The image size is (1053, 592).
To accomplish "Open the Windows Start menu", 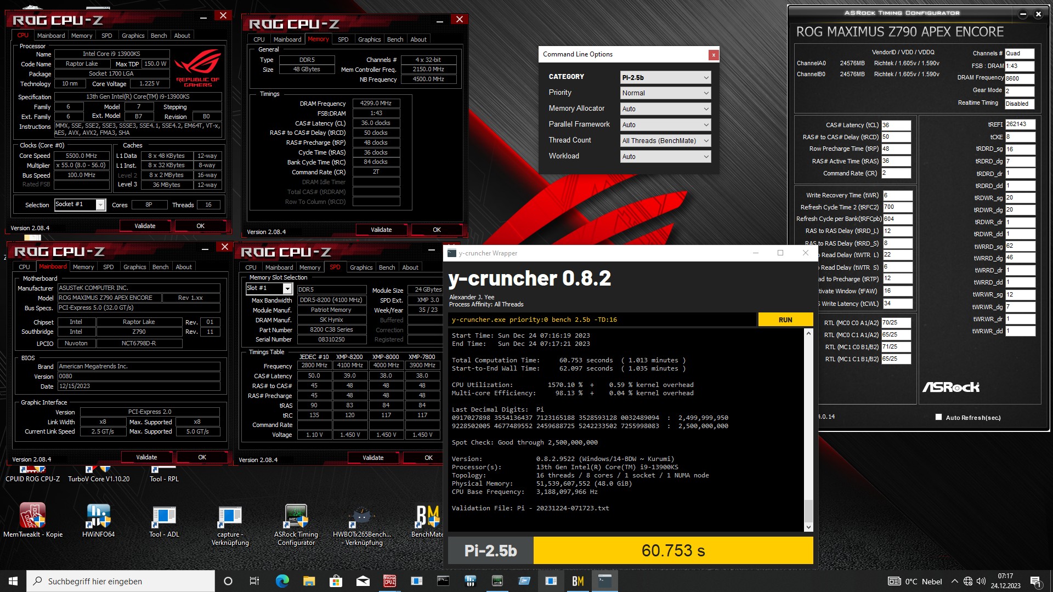I will click(x=13, y=581).
